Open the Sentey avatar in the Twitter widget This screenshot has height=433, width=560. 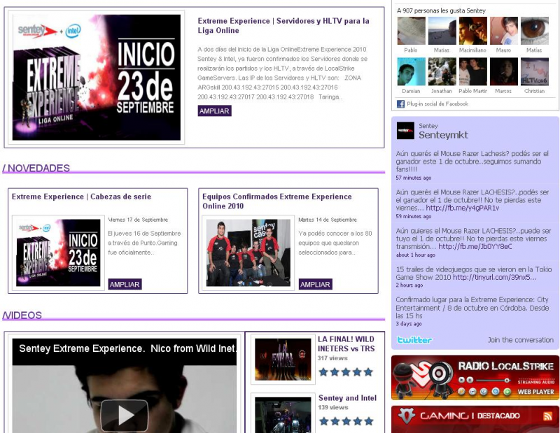[405, 131]
